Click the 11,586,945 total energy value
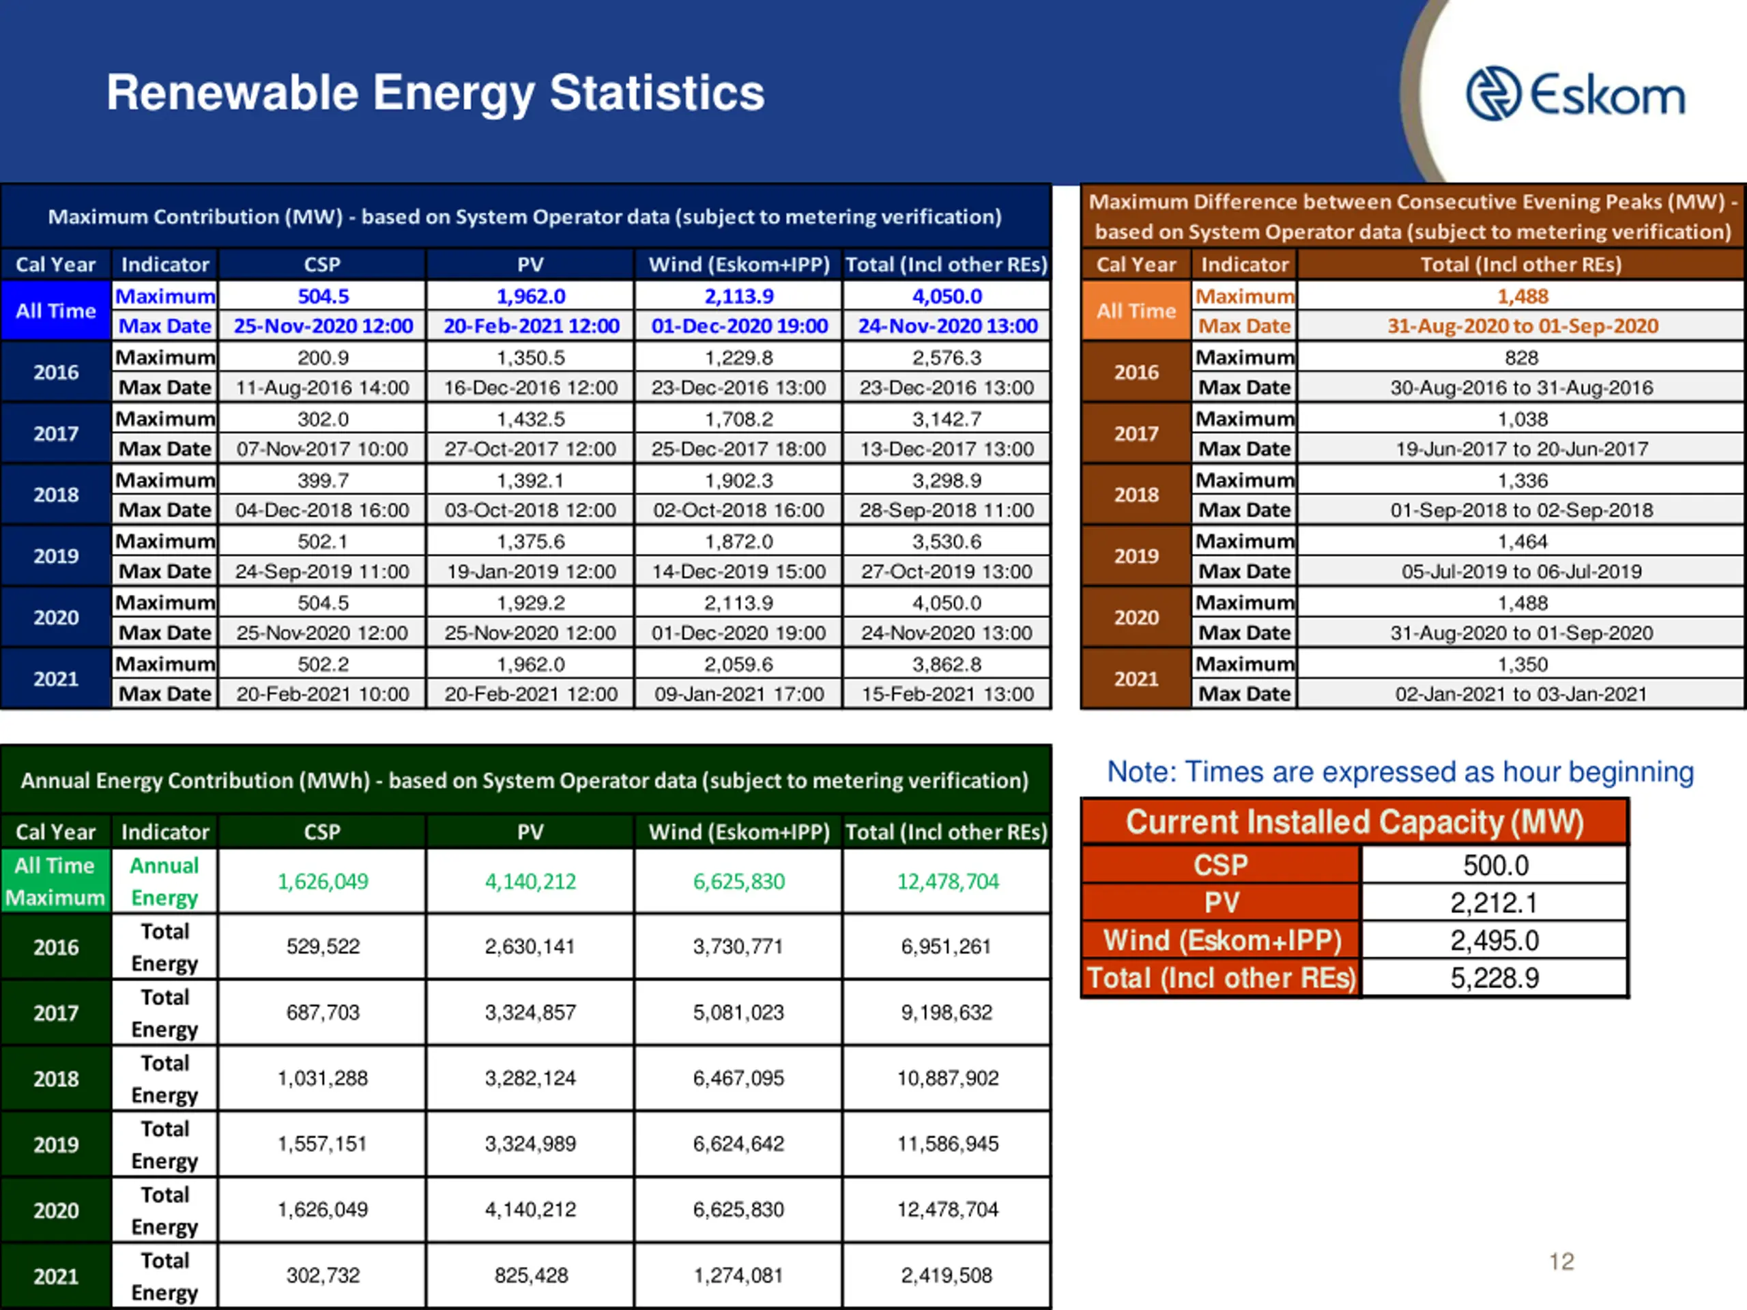Screen dimensions: 1747x1310 tap(948, 1144)
